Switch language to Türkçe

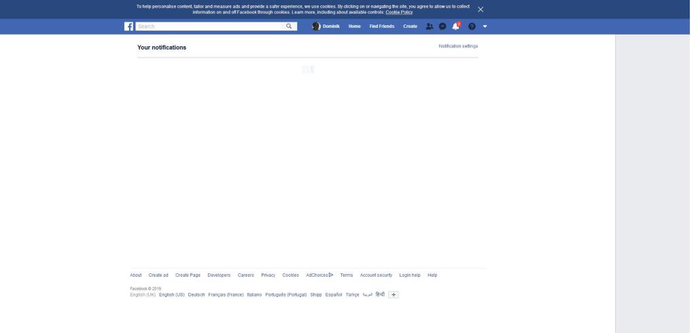pyautogui.click(x=353, y=295)
